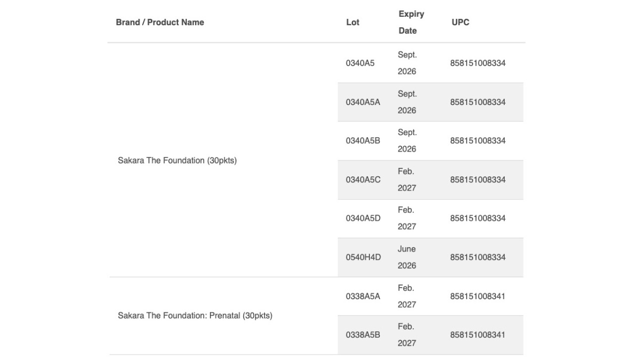Image resolution: width=634 pixels, height=359 pixels.
Task: Select Feb. 2027 expiry for lot 0340A5C
Action: [x=407, y=180]
